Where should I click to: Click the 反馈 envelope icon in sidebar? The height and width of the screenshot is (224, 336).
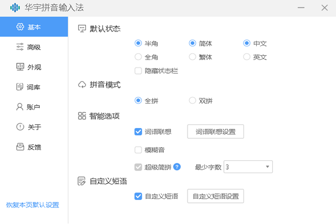tap(20, 147)
